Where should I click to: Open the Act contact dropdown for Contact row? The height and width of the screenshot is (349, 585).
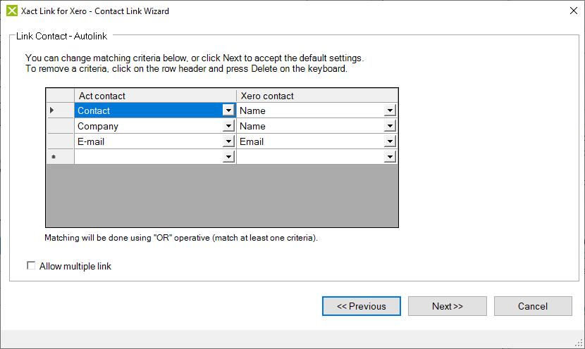(228, 110)
